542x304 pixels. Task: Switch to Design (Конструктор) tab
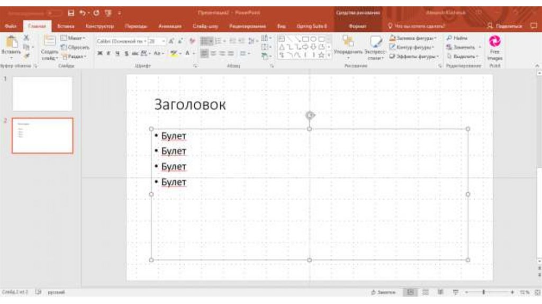coord(100,26)
